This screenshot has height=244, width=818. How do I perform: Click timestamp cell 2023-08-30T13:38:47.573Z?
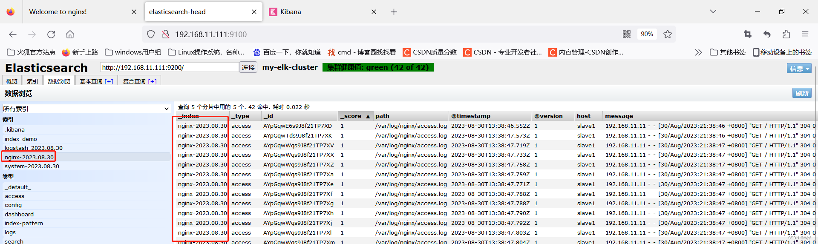[x=490, y=136]
